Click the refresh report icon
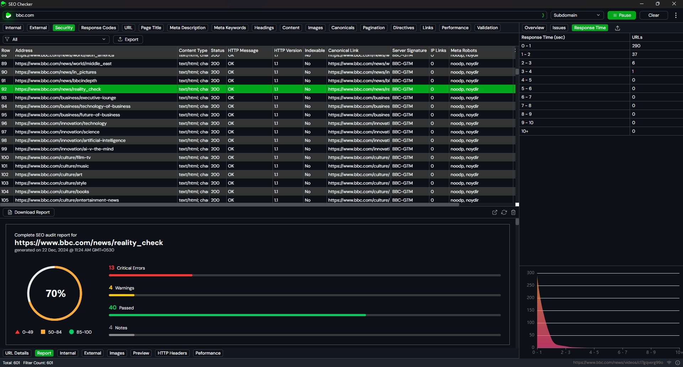This screenshot has width=683, height=367. pos(504,212)
